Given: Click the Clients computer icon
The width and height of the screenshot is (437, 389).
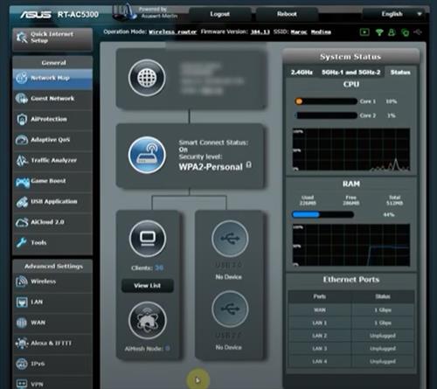Looking at the screenshot, I should (x=148, y=239).
